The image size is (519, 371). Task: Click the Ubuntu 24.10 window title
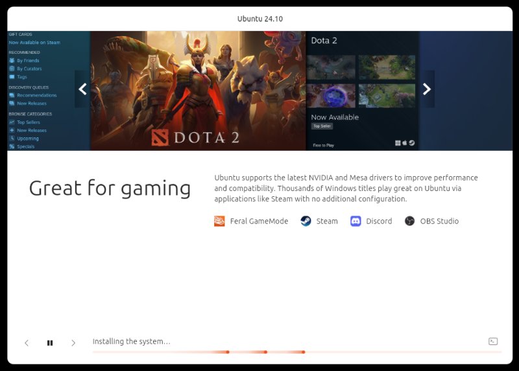point(260,19)
